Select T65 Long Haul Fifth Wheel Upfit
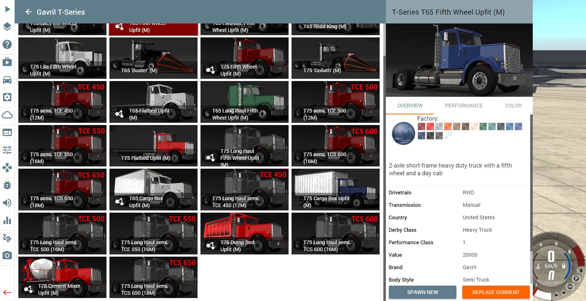Viewport: 586px width, 301px height. [245, 102]
